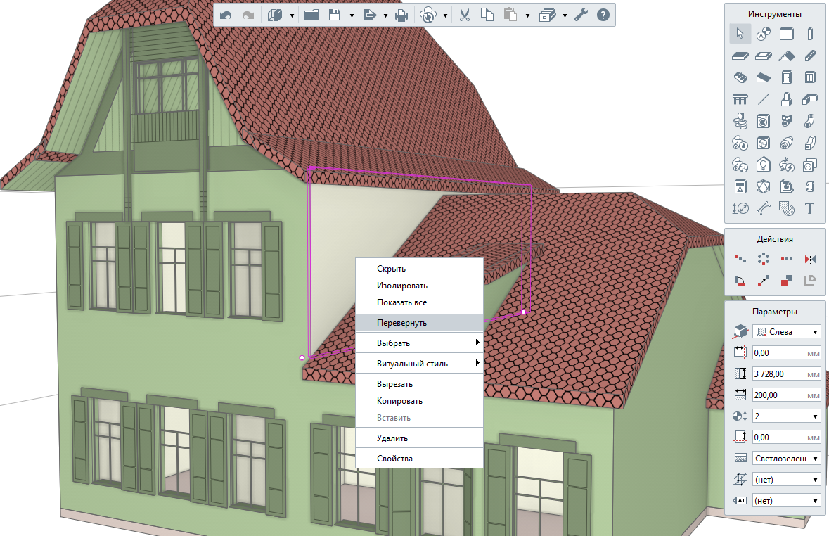Click the Mirror action icon
The height and width of the screenshot is (536, 829).
[810, 259]
